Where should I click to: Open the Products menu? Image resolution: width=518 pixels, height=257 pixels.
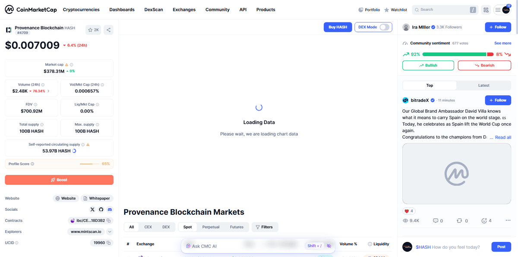(x=265, y=10)
